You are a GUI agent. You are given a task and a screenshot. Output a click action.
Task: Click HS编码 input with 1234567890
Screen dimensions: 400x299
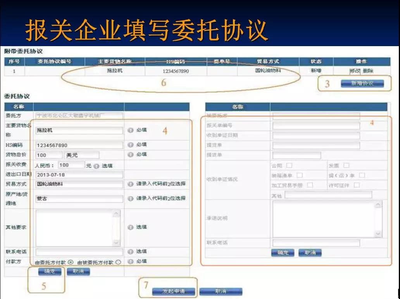[79, 145]
